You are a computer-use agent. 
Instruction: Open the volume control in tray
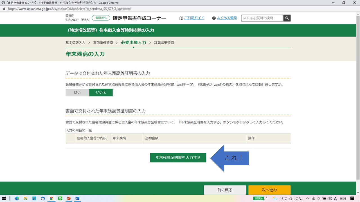[330, 199]
